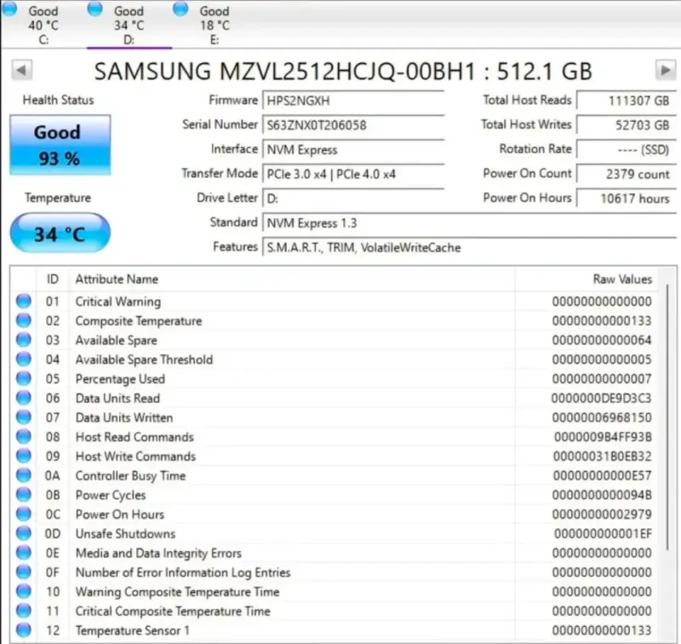The height and width of the screenshot is (644, 681).
Task: Click raw value 00000000002979
Action: [x=602, y=514]
